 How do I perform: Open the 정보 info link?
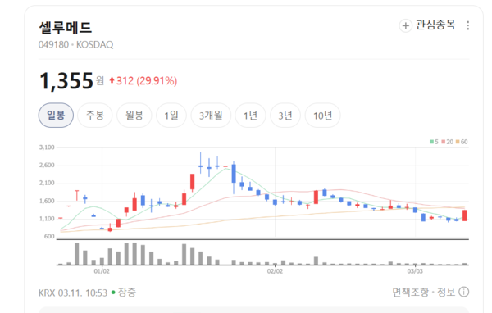point(446,292)
